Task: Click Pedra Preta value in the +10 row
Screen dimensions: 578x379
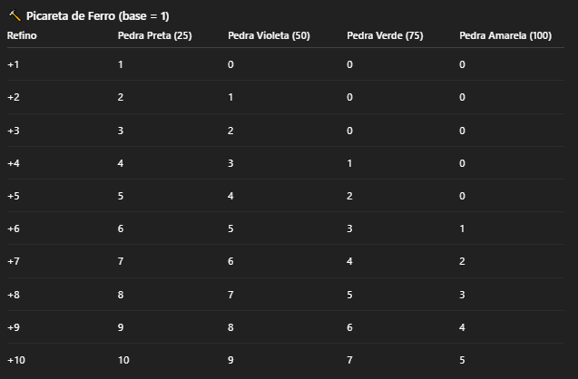Action: pyautogui.click(x=124, y=360)
